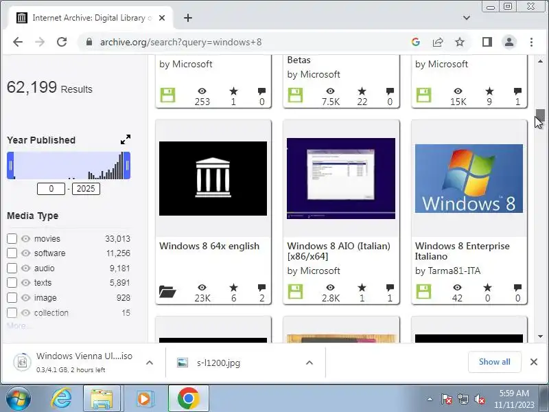Bookmark this page with the star
The height and width of the screenshot is (412, 549).
click(460, 42)
